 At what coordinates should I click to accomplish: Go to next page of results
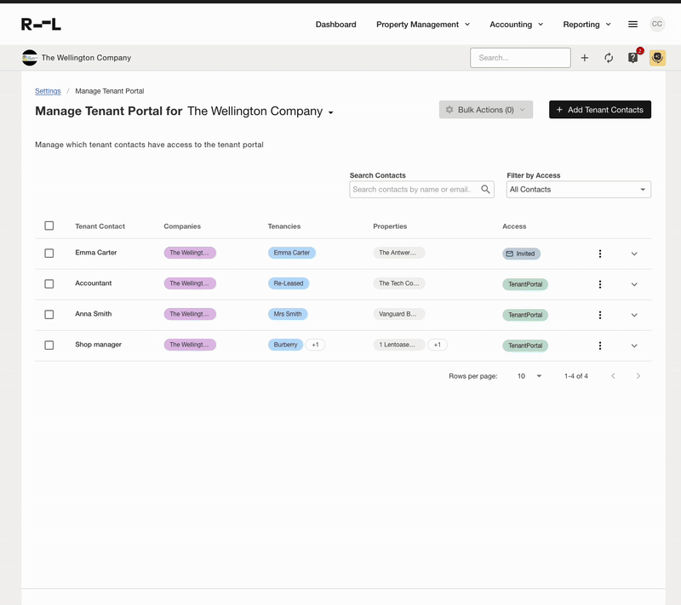coord(638,376)
